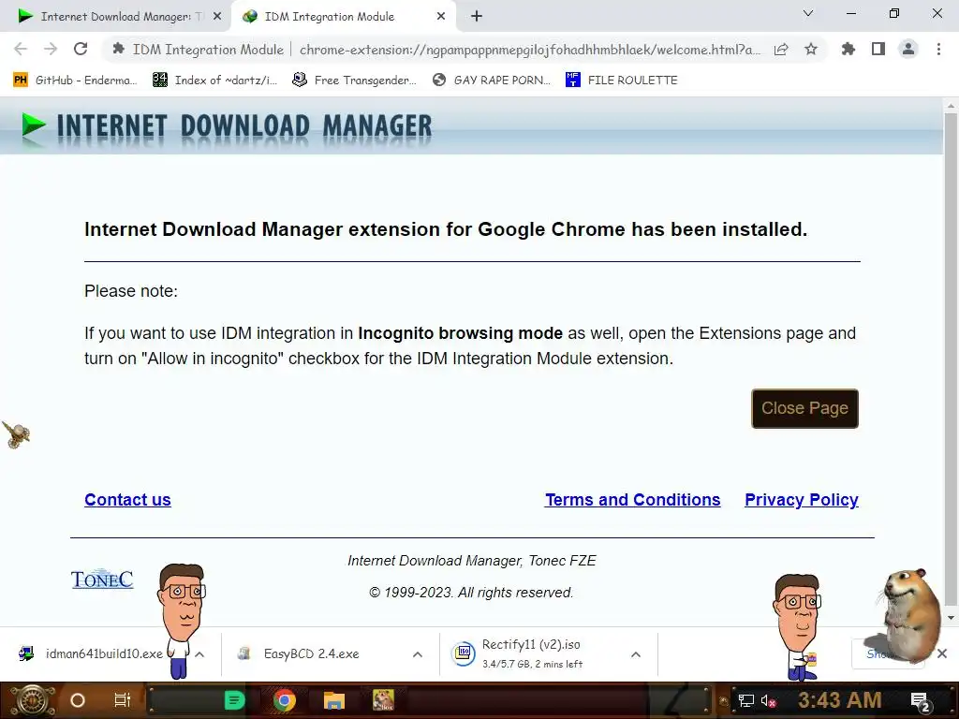
Task: Open File Explorer on taskbar
Action: (x=334, y=700)
